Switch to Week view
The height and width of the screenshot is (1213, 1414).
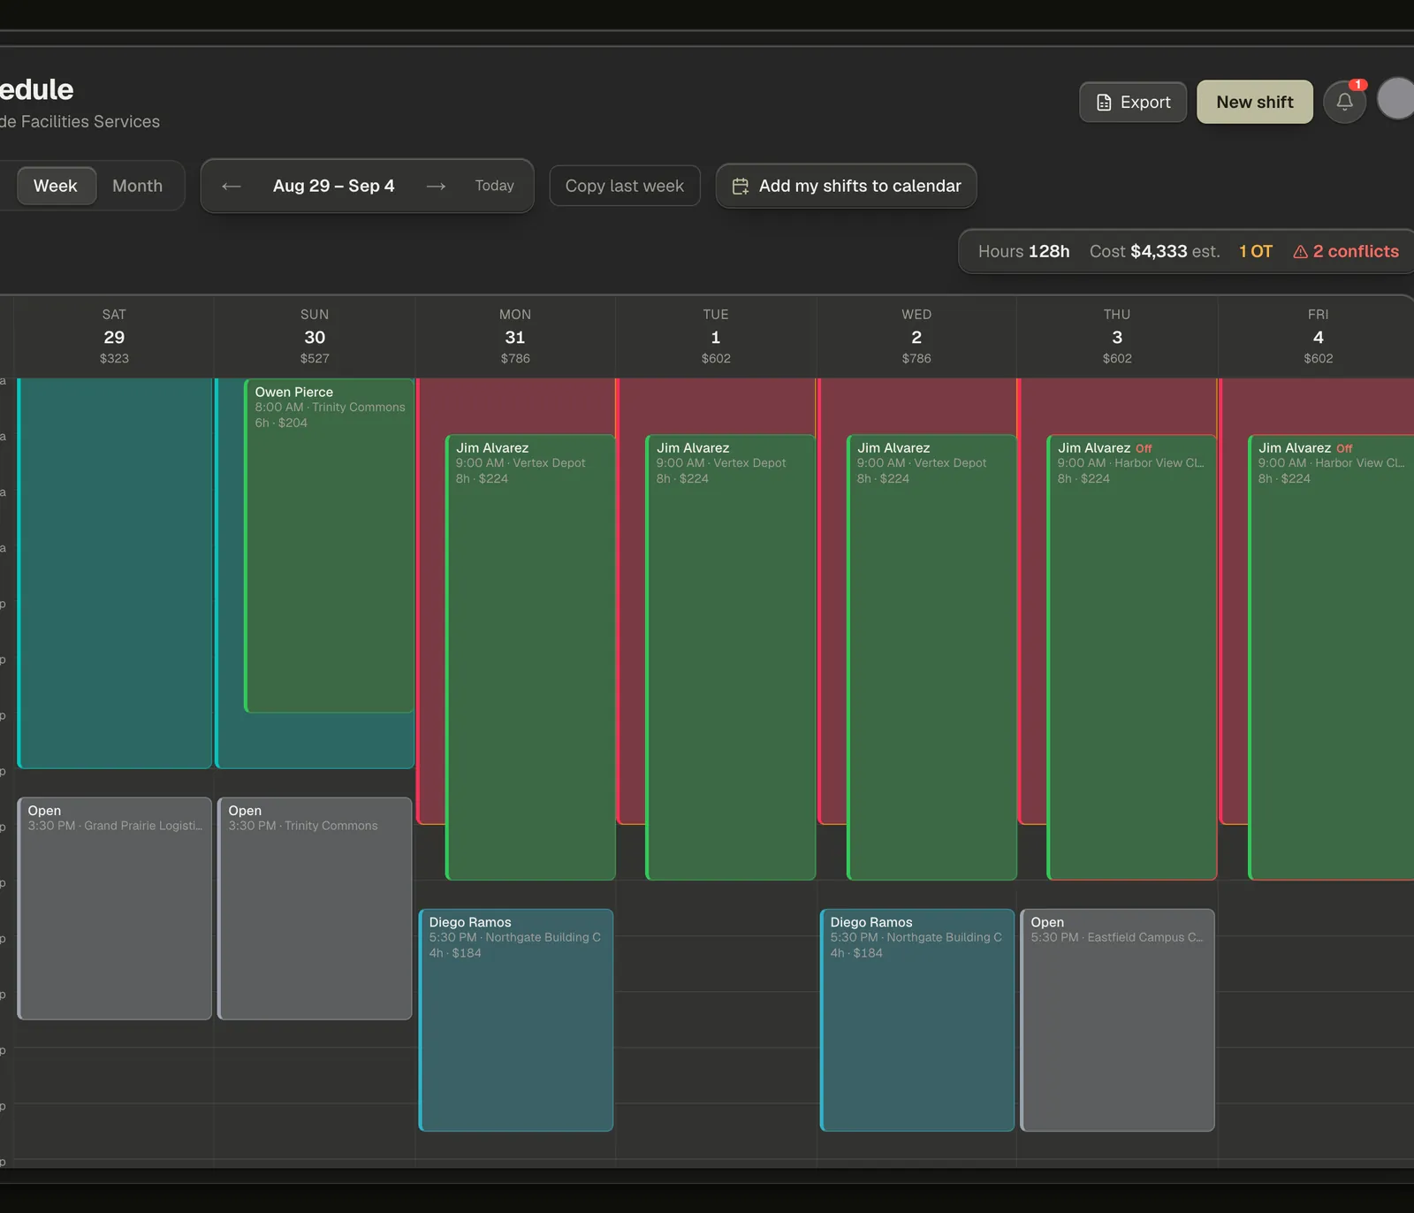(x=56, y=186)
